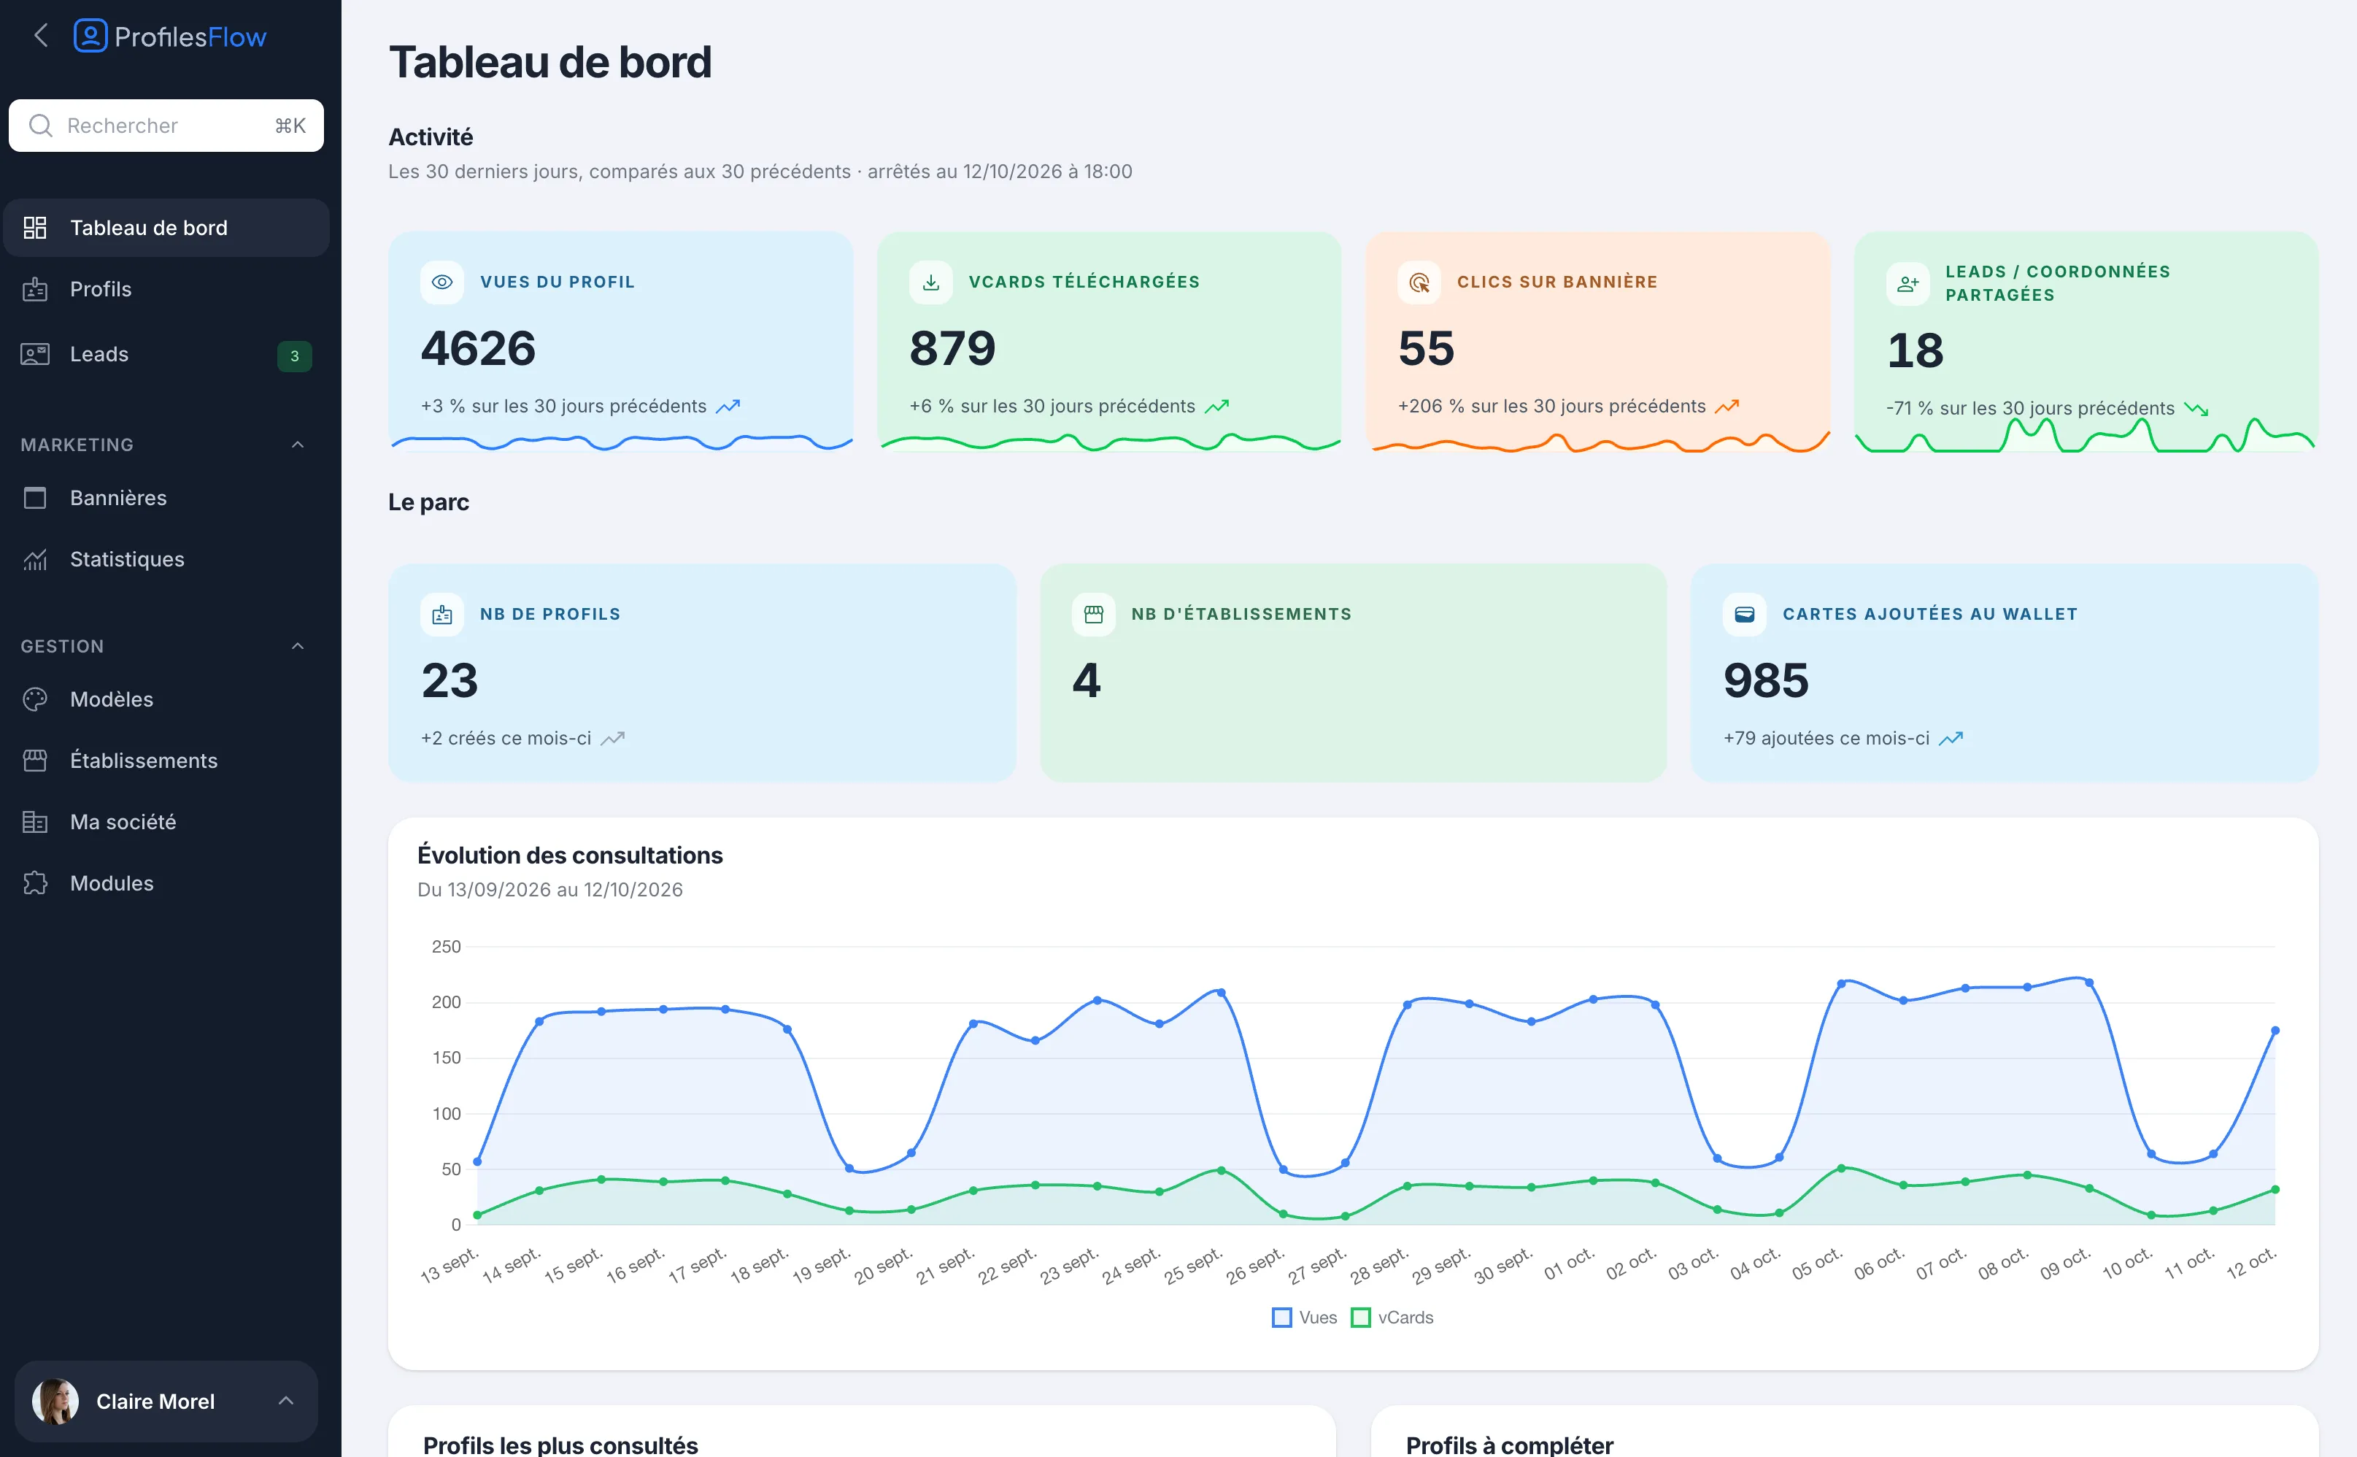
Task: Toggle the vCards series in chart legend
Action: coord(1392,1318)
